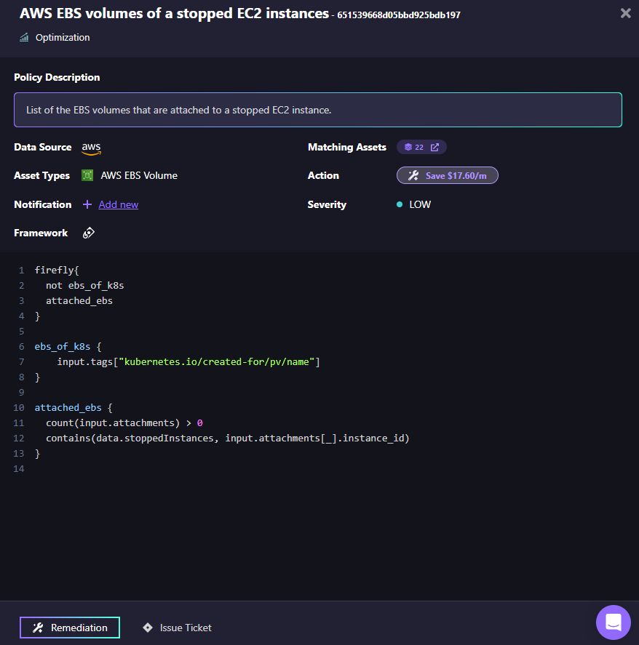Click the plus icon beside Add new
The width and height of the screenshot is (639, 645).
click(87, 204)
